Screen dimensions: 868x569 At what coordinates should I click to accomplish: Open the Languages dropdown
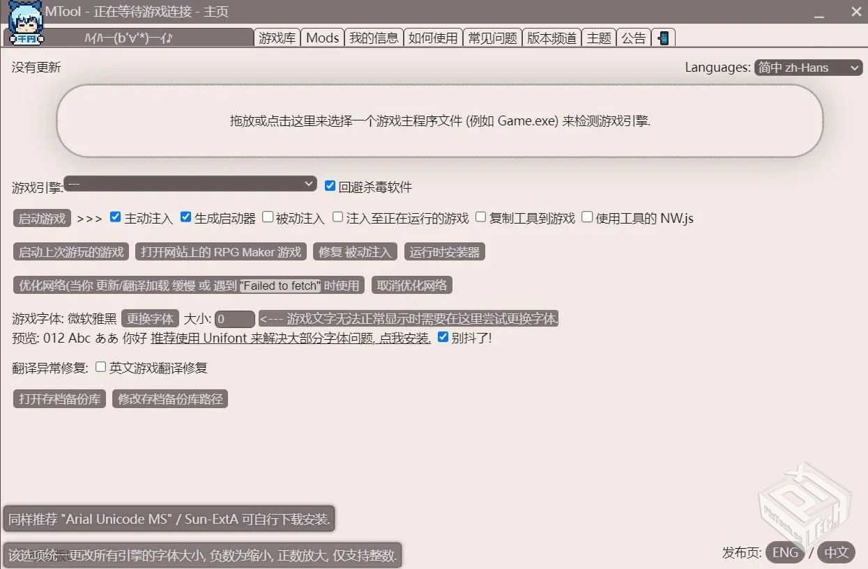[x=807, y=67]
